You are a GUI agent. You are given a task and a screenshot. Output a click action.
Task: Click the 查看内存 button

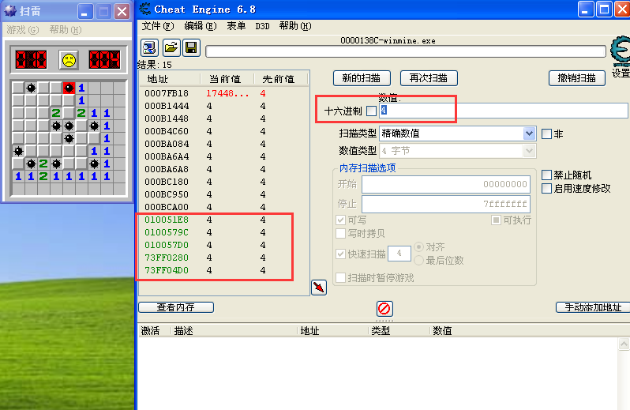pos(176,307)
